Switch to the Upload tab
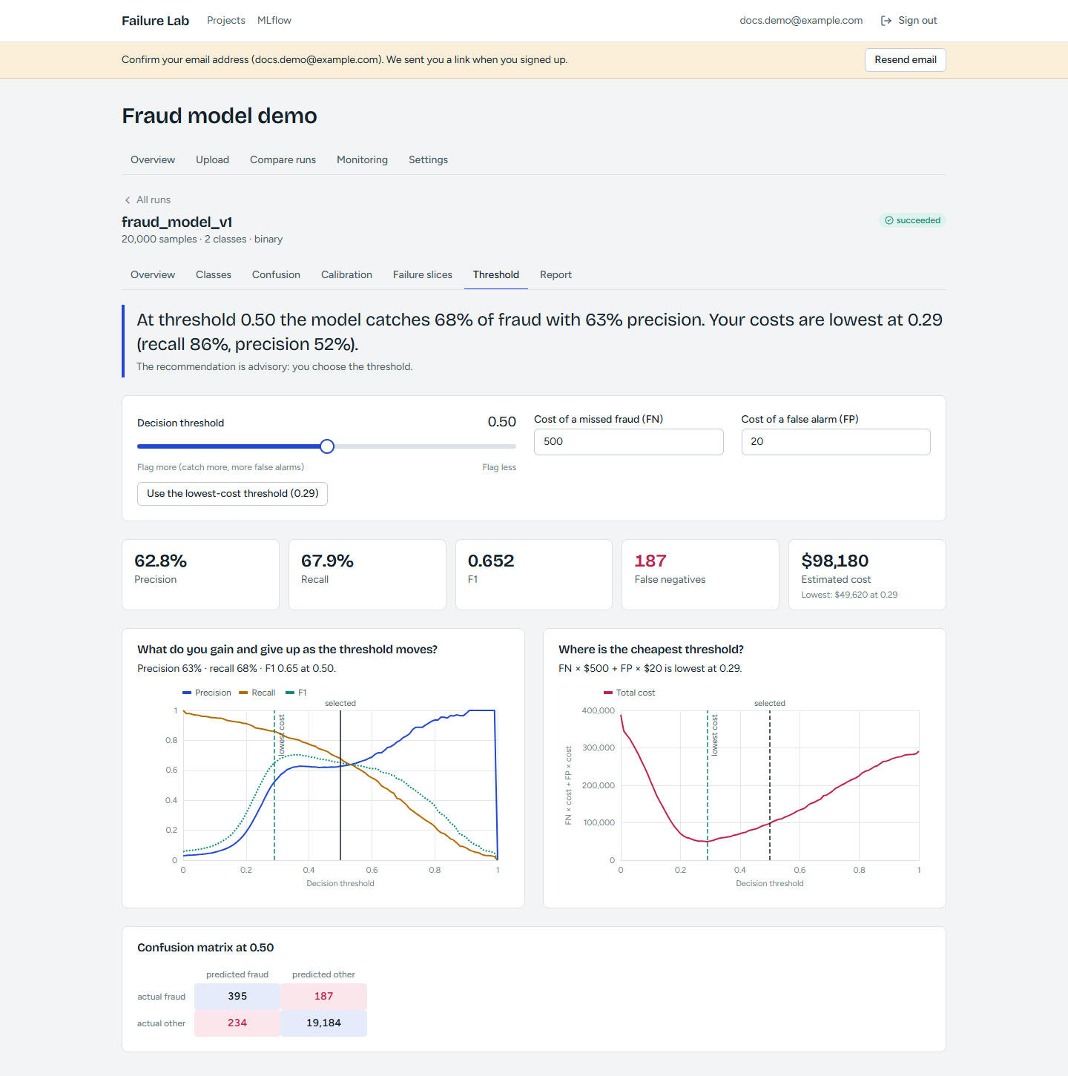1068x1076 pixels. pyautogui.click(x=212, y=159)
